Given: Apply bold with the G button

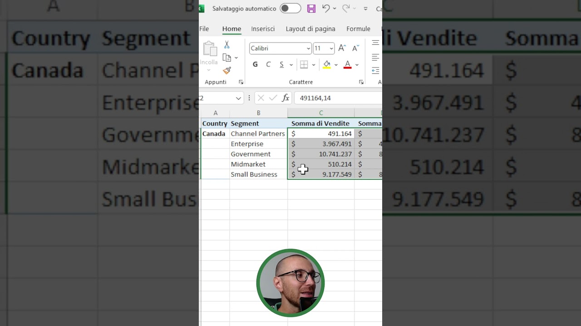Looking at the screenshot, I should 255,65.
